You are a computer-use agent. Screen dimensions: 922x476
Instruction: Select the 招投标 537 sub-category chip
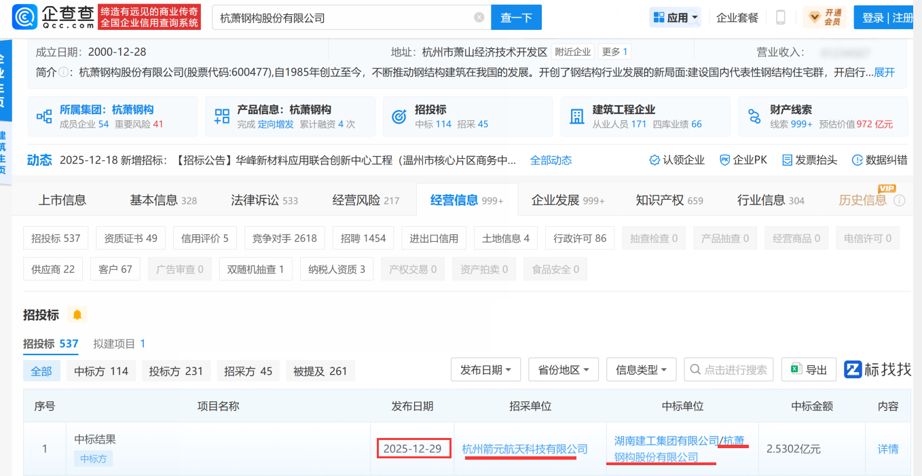tap(56, 238)
